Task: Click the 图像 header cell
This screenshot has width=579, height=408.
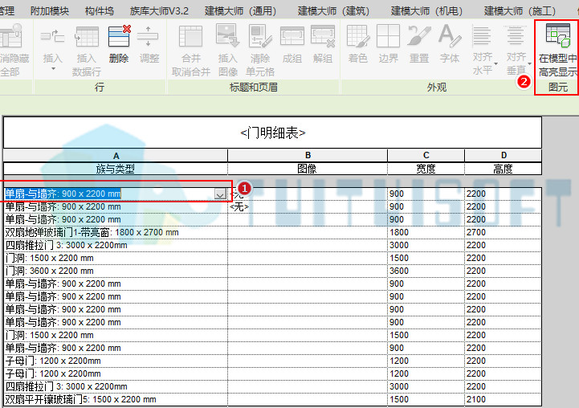Action: (308, 169)
